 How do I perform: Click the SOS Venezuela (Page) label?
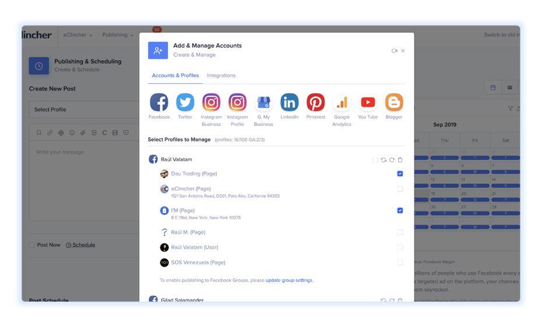[198, 262]
